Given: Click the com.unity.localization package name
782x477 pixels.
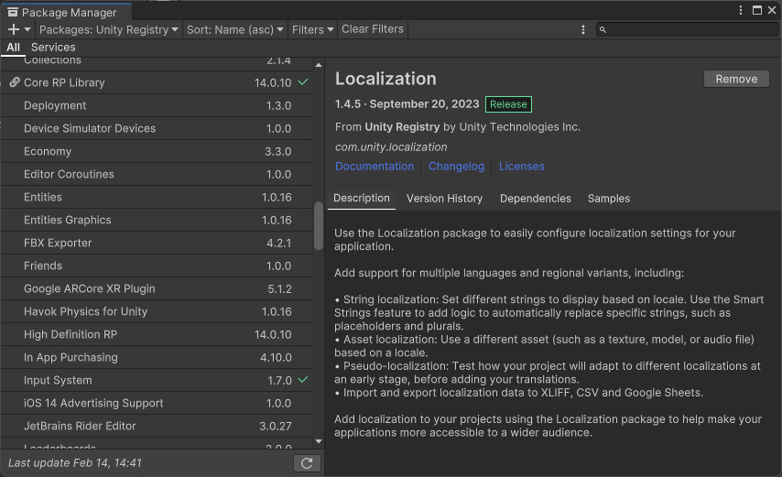Looking at the screenshot, I should click(391, 147).
